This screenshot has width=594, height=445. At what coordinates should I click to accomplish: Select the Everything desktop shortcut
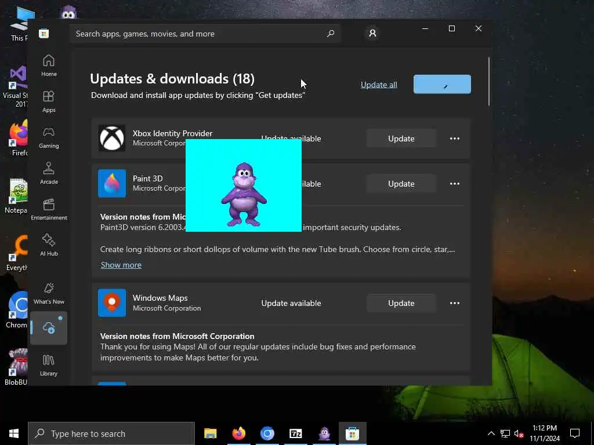click(x=17, y=253)
